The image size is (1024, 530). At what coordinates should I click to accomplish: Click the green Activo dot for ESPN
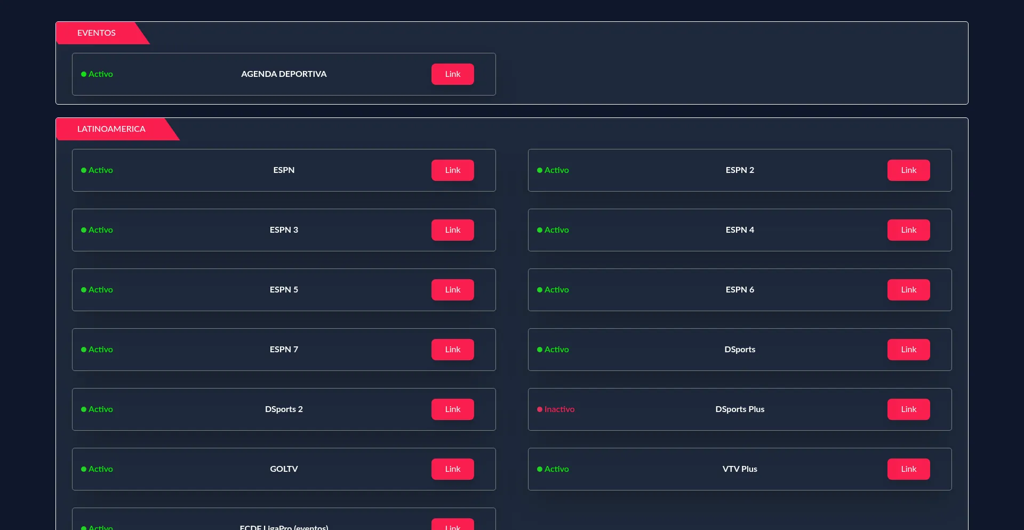point(84,170)
